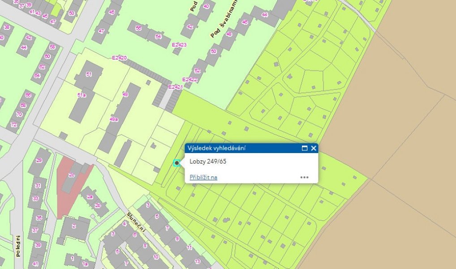Click house number 48 on the map

229,34
